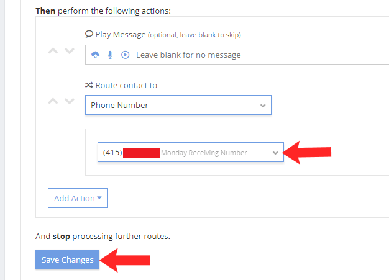Save Changes to the routing rule
Image resolution: width=389 pixels, height=280 pixels.
[x=67, y=260]
